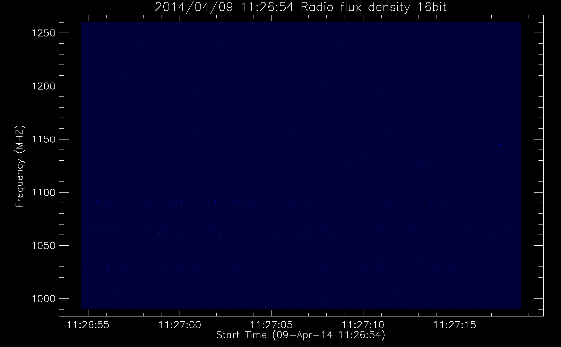Image resolution: width=561 pixels, height=347 pixels.
Task: Click the 11:27:00 time tick label
Action: [180, 325]
